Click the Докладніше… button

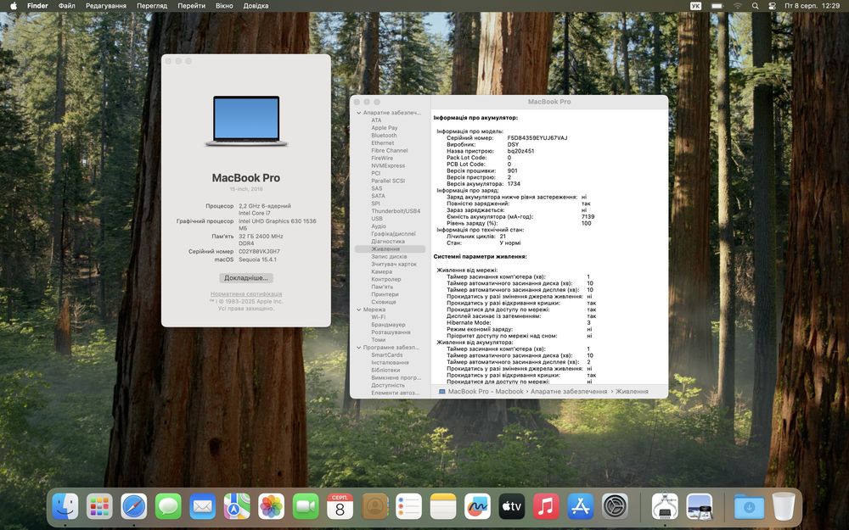(x=246, y=278)
